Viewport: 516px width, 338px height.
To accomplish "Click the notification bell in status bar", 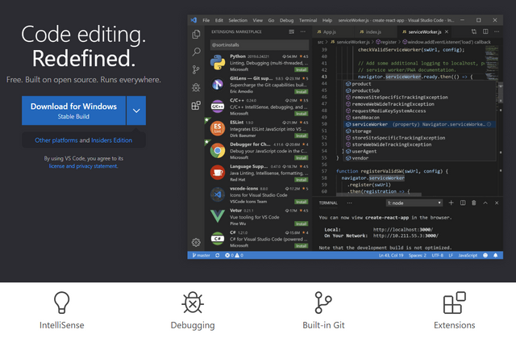I will point(495,256).
